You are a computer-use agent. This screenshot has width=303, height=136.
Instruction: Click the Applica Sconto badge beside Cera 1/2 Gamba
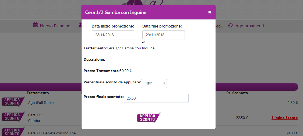[x=13, y=117]
